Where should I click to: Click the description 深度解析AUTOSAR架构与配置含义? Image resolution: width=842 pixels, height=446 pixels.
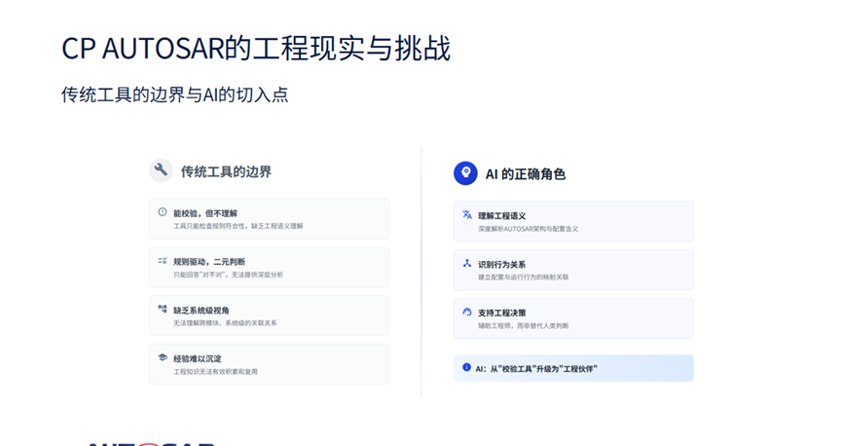click(x=528, y=229)
